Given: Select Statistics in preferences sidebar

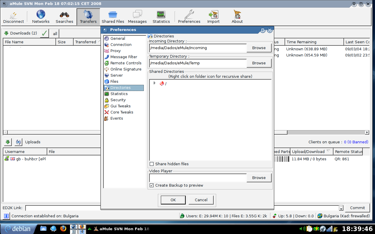Looking at the screenshot, I should coord(119,94).
